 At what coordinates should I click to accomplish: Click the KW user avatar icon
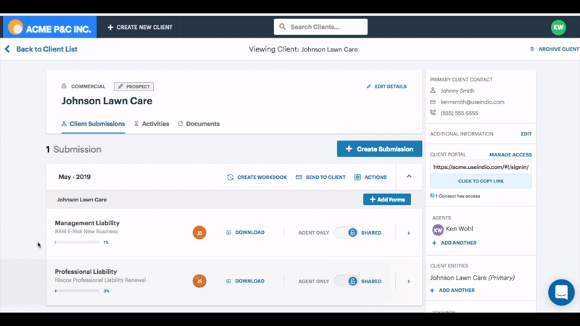(x=558, y=27)
